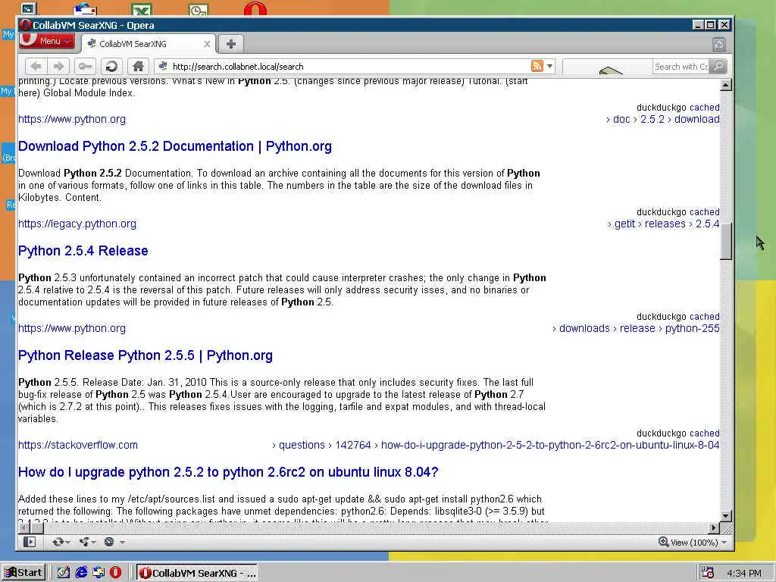
Task: Click the https://legacy.python.org URL link
Action: (77, 224)
